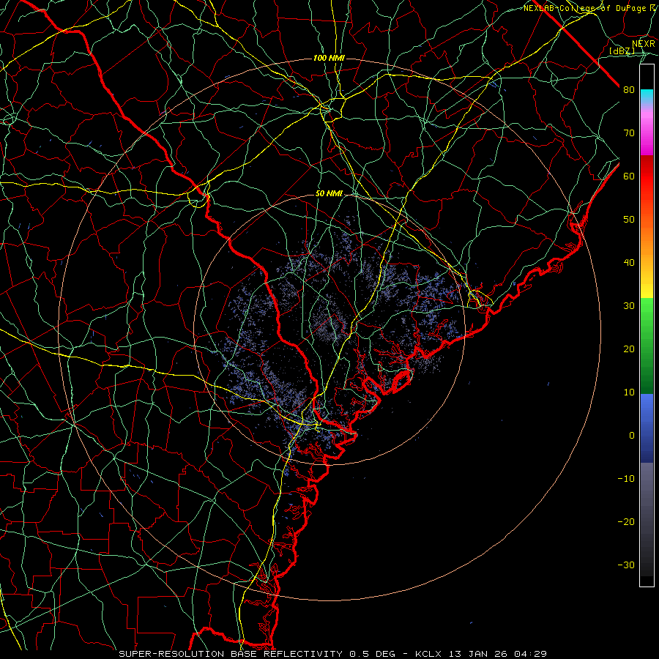
Task: Click the "[dBZ]" units label
Action: coord(622,51)
